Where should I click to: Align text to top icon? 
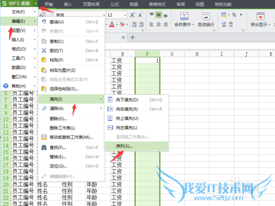coord(152,15)
